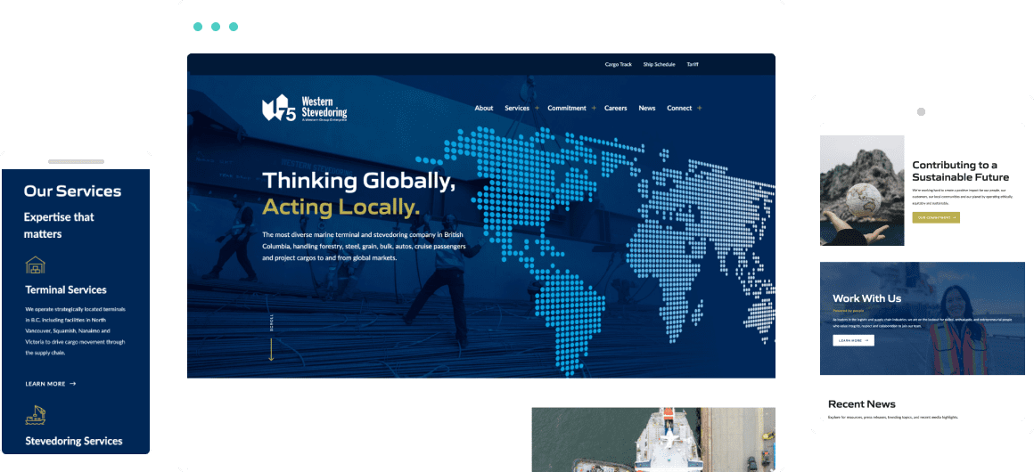Viewport: 1034px width, 472px height.
Task: Click the Stevedoring Services ship icon
Action: pos(35,415)
